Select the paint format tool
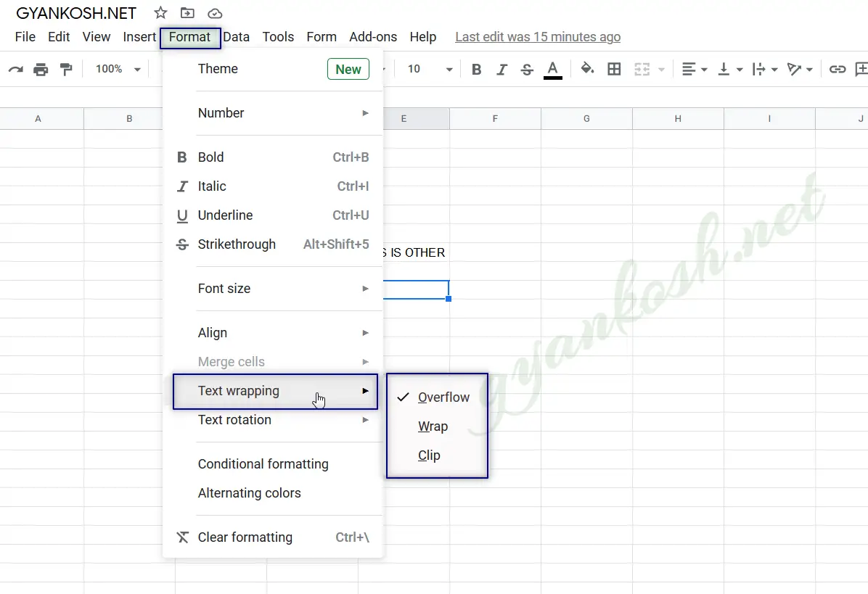868x594 pixels. 66,69
